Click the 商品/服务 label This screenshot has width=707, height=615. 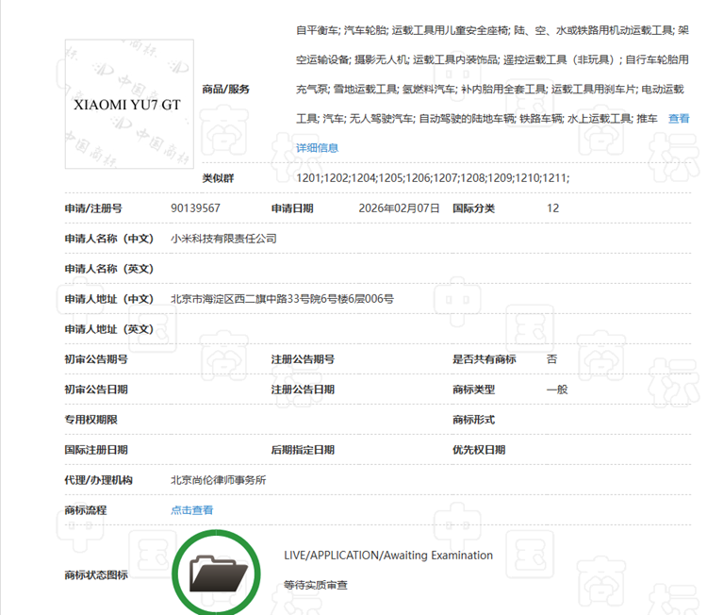pyautogui.click(x=226, y=90)
